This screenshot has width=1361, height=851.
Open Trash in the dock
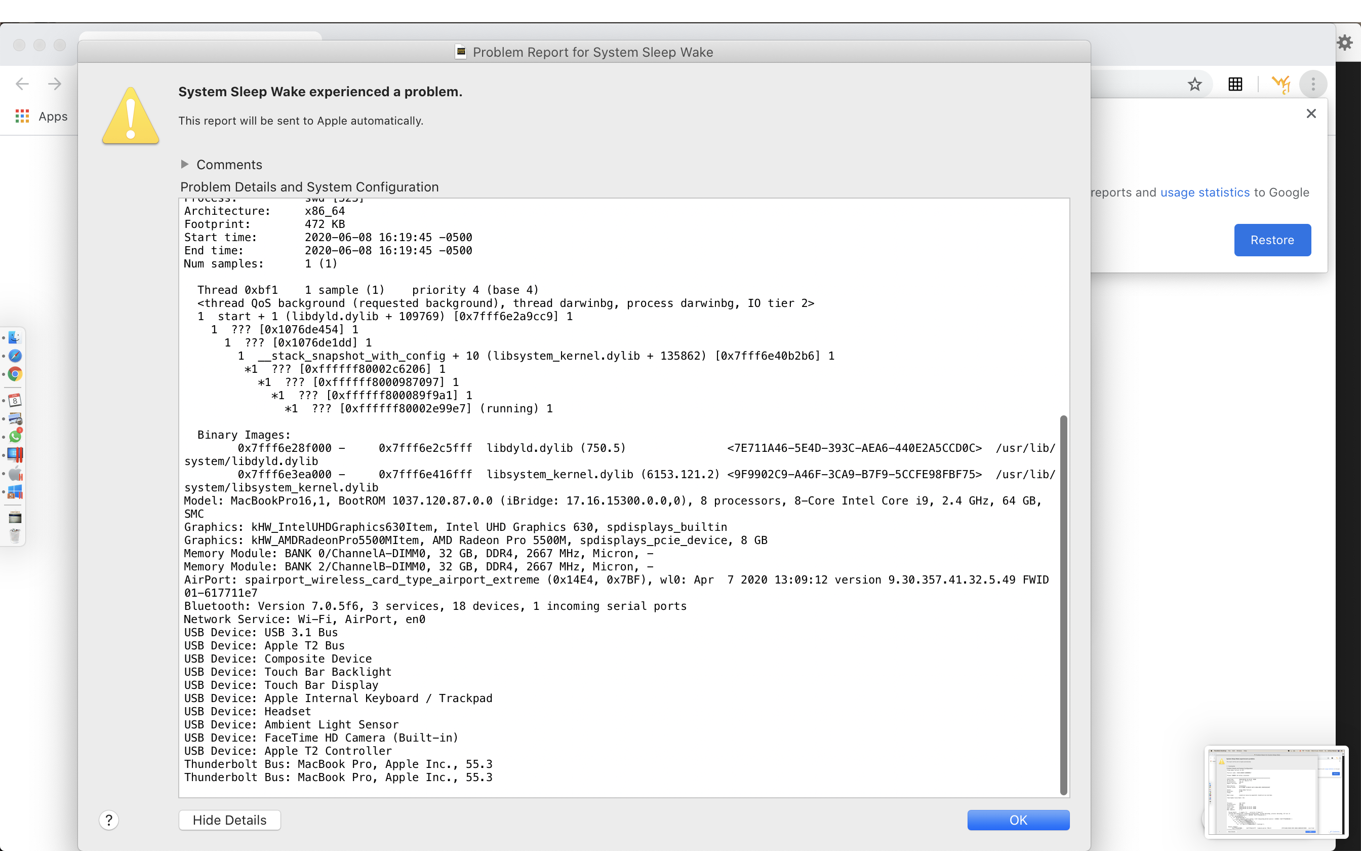coord(15,535)
